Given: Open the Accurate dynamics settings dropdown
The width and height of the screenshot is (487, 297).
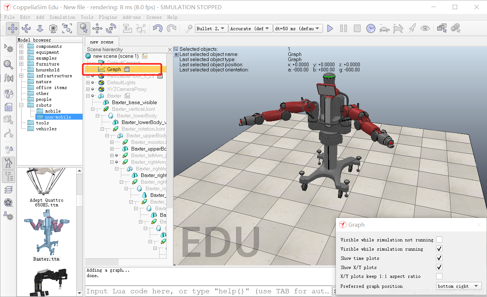Looking at the screenshot, I should coord(250,28).
